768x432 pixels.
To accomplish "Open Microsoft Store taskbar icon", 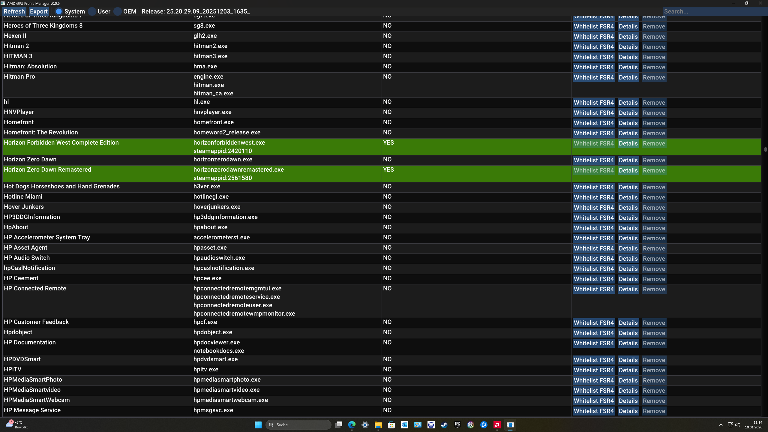I will point(391,425).
